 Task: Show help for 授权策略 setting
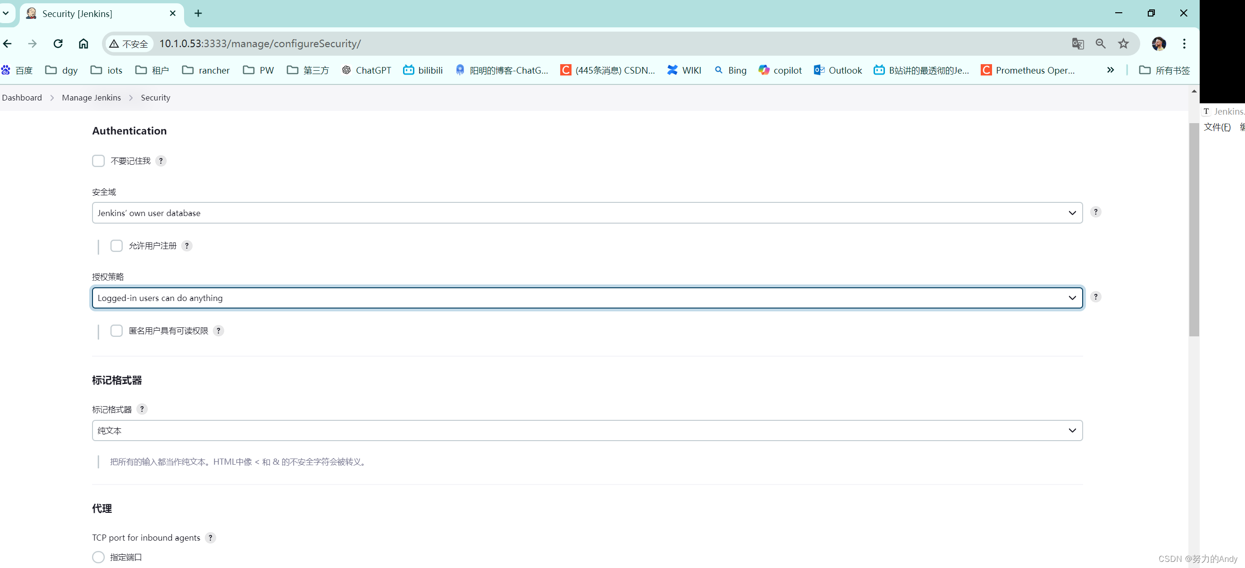tap(1096, 297)
